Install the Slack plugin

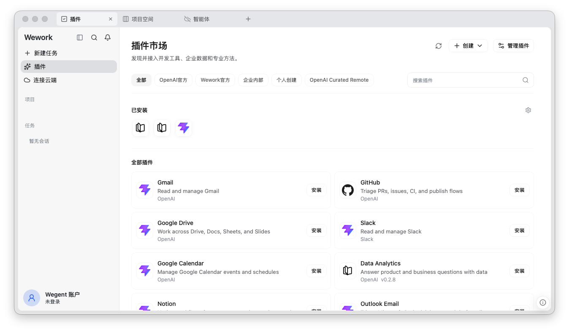520,230
